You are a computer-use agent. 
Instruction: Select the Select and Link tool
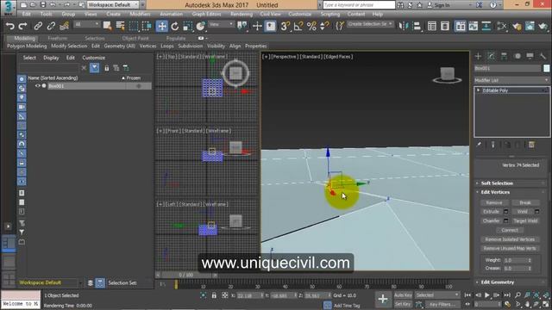tap(38, 26)
